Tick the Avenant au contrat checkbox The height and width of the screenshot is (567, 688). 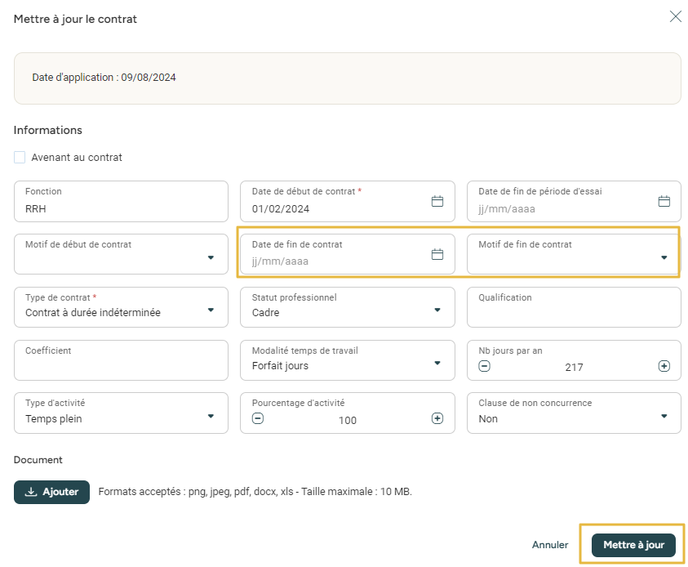20,158
